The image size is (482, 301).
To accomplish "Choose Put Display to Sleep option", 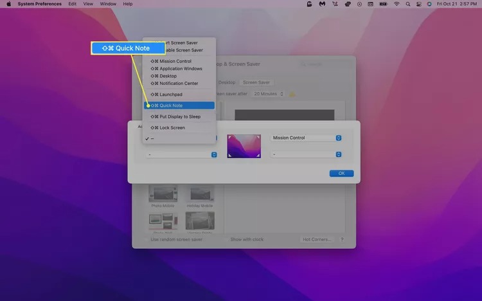I will coord(179,116).
